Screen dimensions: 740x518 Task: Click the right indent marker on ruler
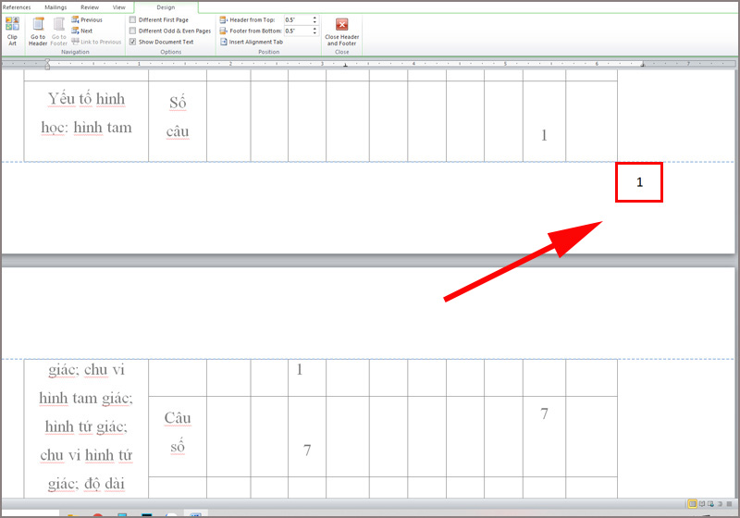coord(642,65)
